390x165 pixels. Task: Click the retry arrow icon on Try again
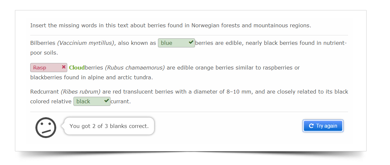pos(311,126)
